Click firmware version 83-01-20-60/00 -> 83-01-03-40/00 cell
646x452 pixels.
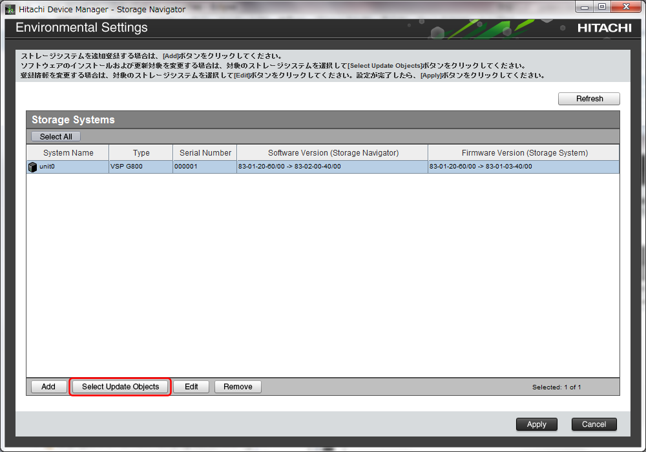click(x=524, y=167)
